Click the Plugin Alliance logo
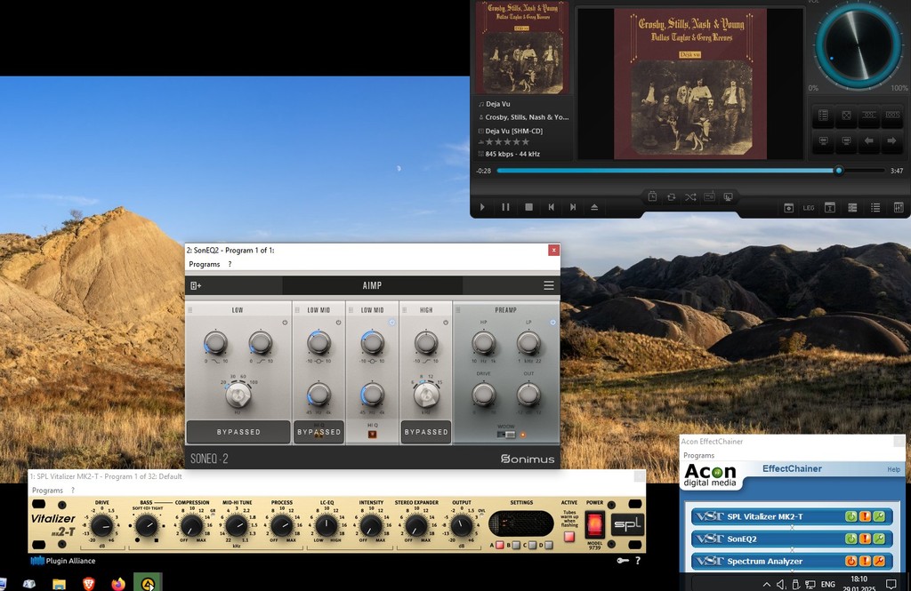 pos(63,561)
